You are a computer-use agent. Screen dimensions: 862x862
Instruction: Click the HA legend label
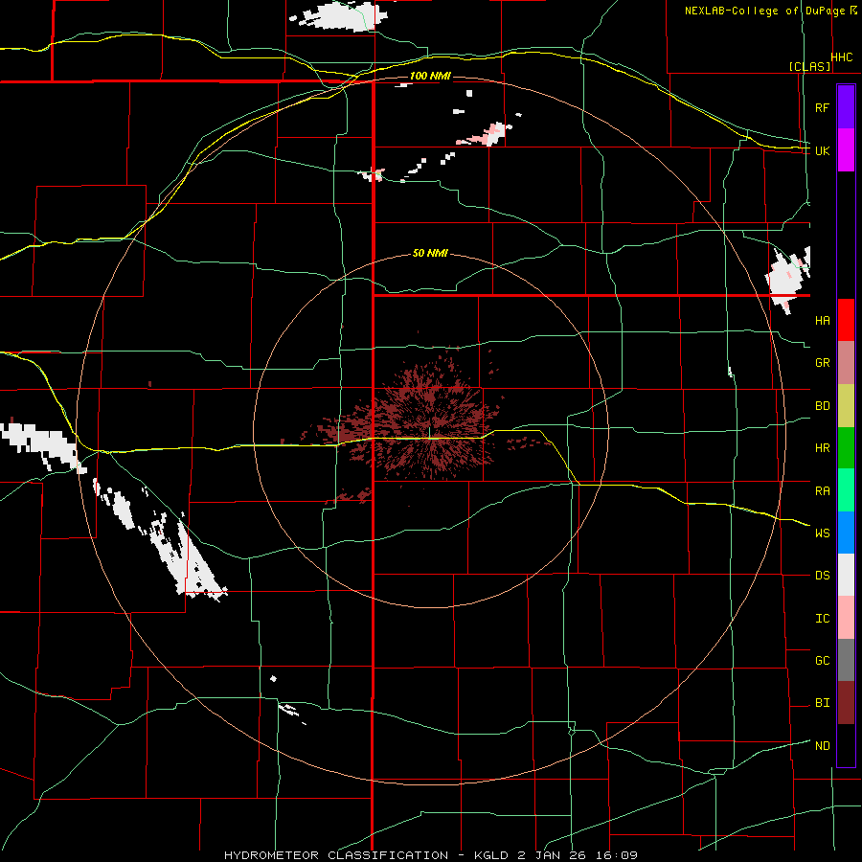tap(822, 320)
